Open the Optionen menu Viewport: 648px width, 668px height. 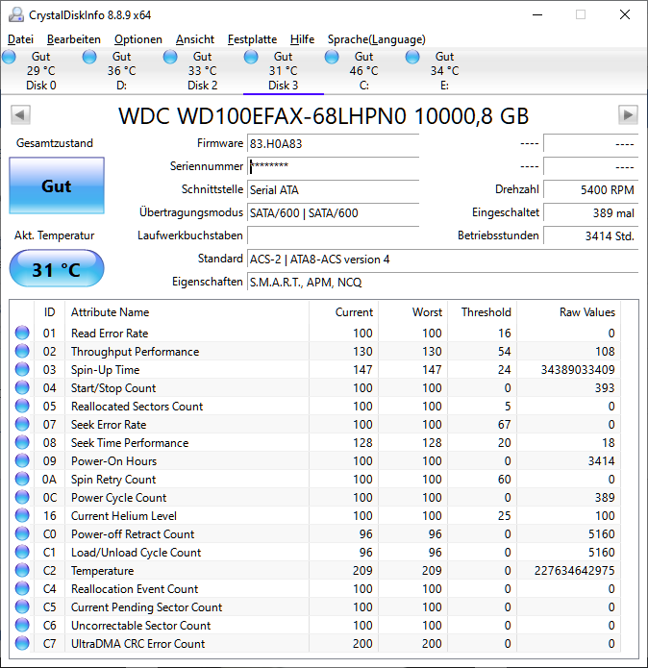pyautogui.click(x=138, y=39)
